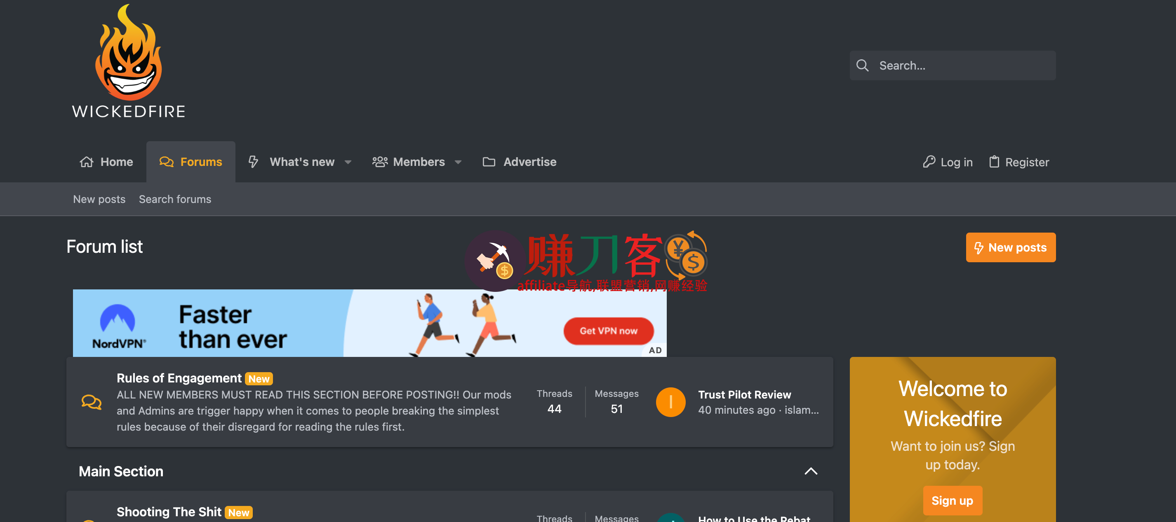Open the New posts sub-navigation link
The width and height of the screenshot is (1176, 522).
pos(99,199)
